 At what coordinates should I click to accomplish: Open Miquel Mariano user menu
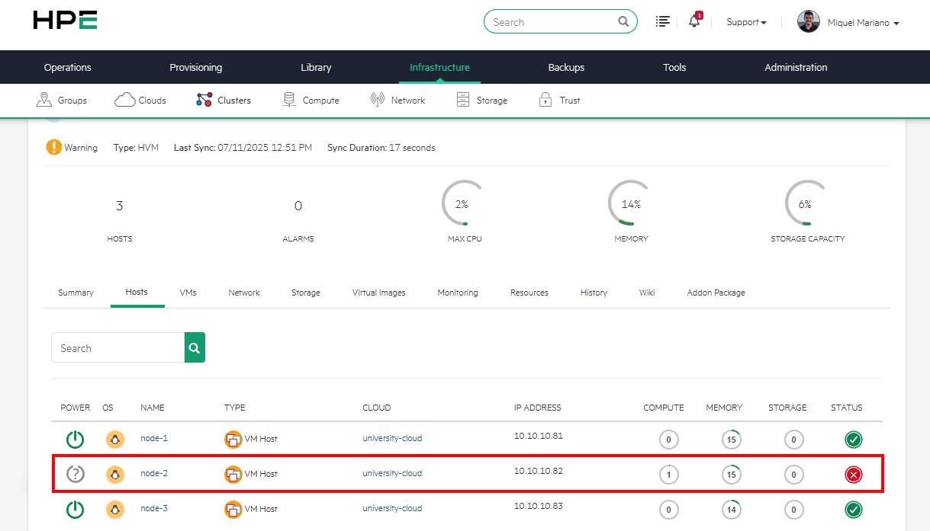(848, 22)
